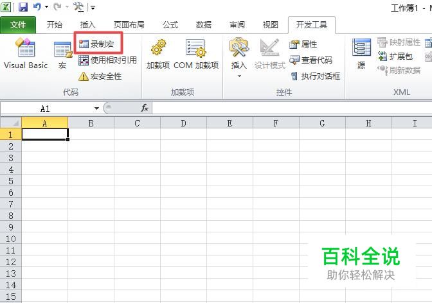This screenshot has height=303, width=432.
Task: Click the 属性 button
Action: pyautogui.click(x=303, y=44)
